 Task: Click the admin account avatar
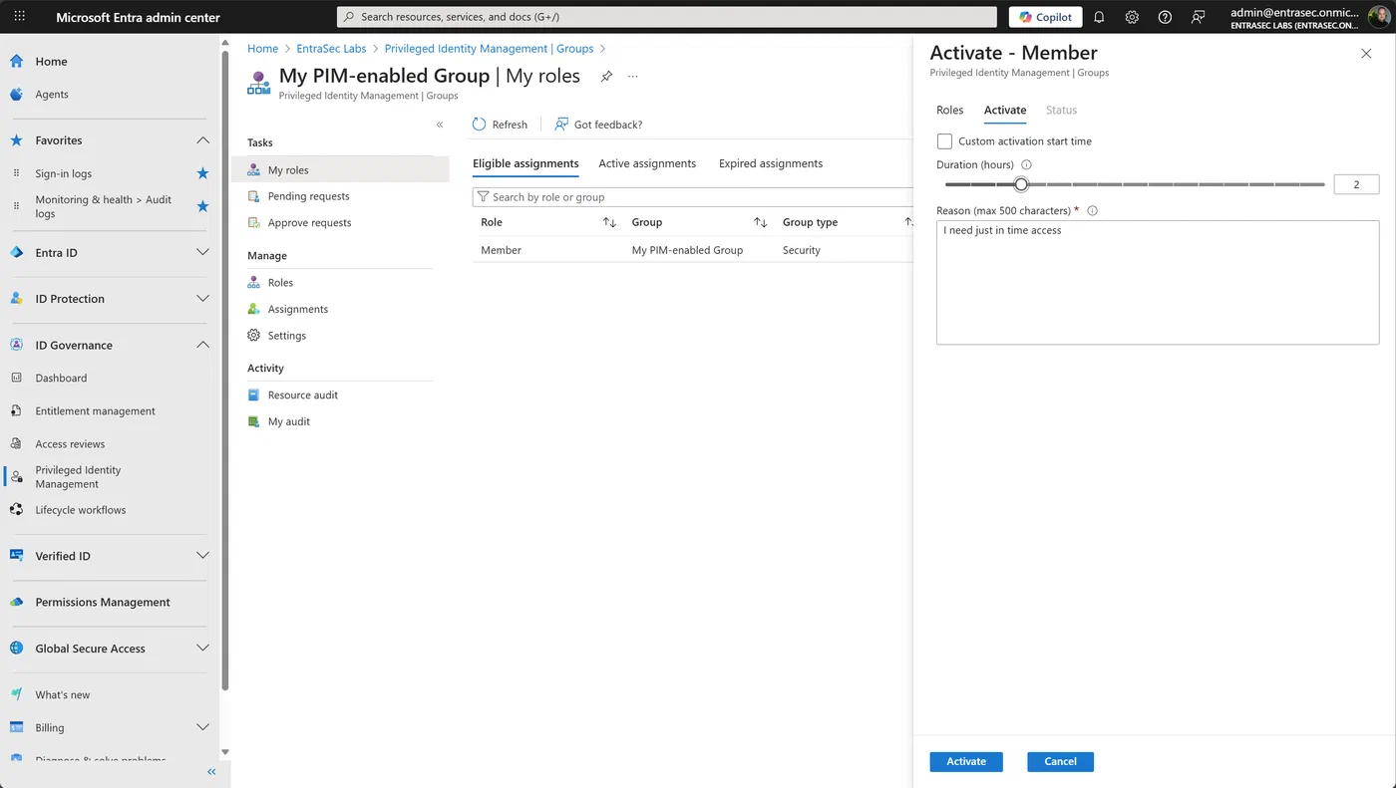1377,17
